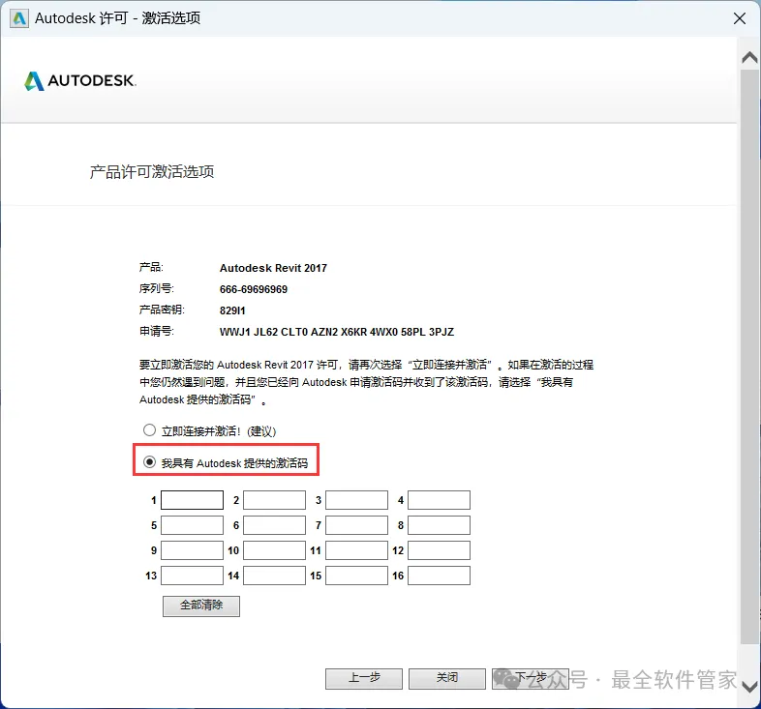
Task: Click scrollbar down arrow
Action: tap(749, 686)
